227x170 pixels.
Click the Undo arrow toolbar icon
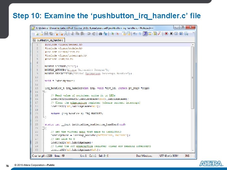click(89, 34)
